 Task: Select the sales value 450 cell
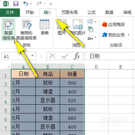click(x=72, y=109)
